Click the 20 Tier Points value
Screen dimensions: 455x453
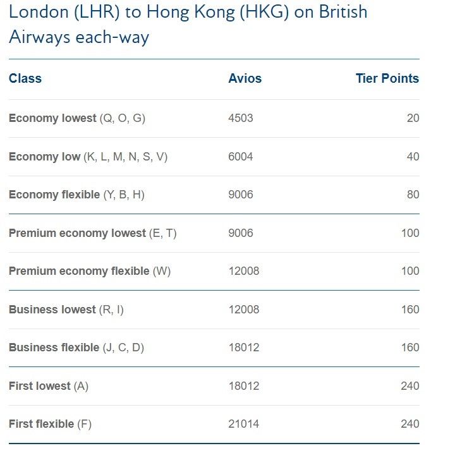(x=413, y=118)
